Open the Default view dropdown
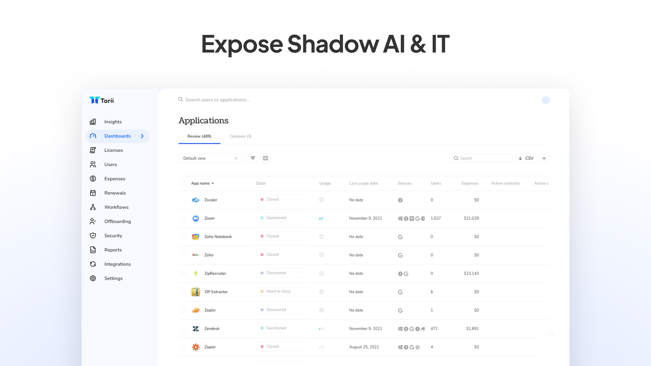Viewport: 651px width, 366px height. click(210, 158)
